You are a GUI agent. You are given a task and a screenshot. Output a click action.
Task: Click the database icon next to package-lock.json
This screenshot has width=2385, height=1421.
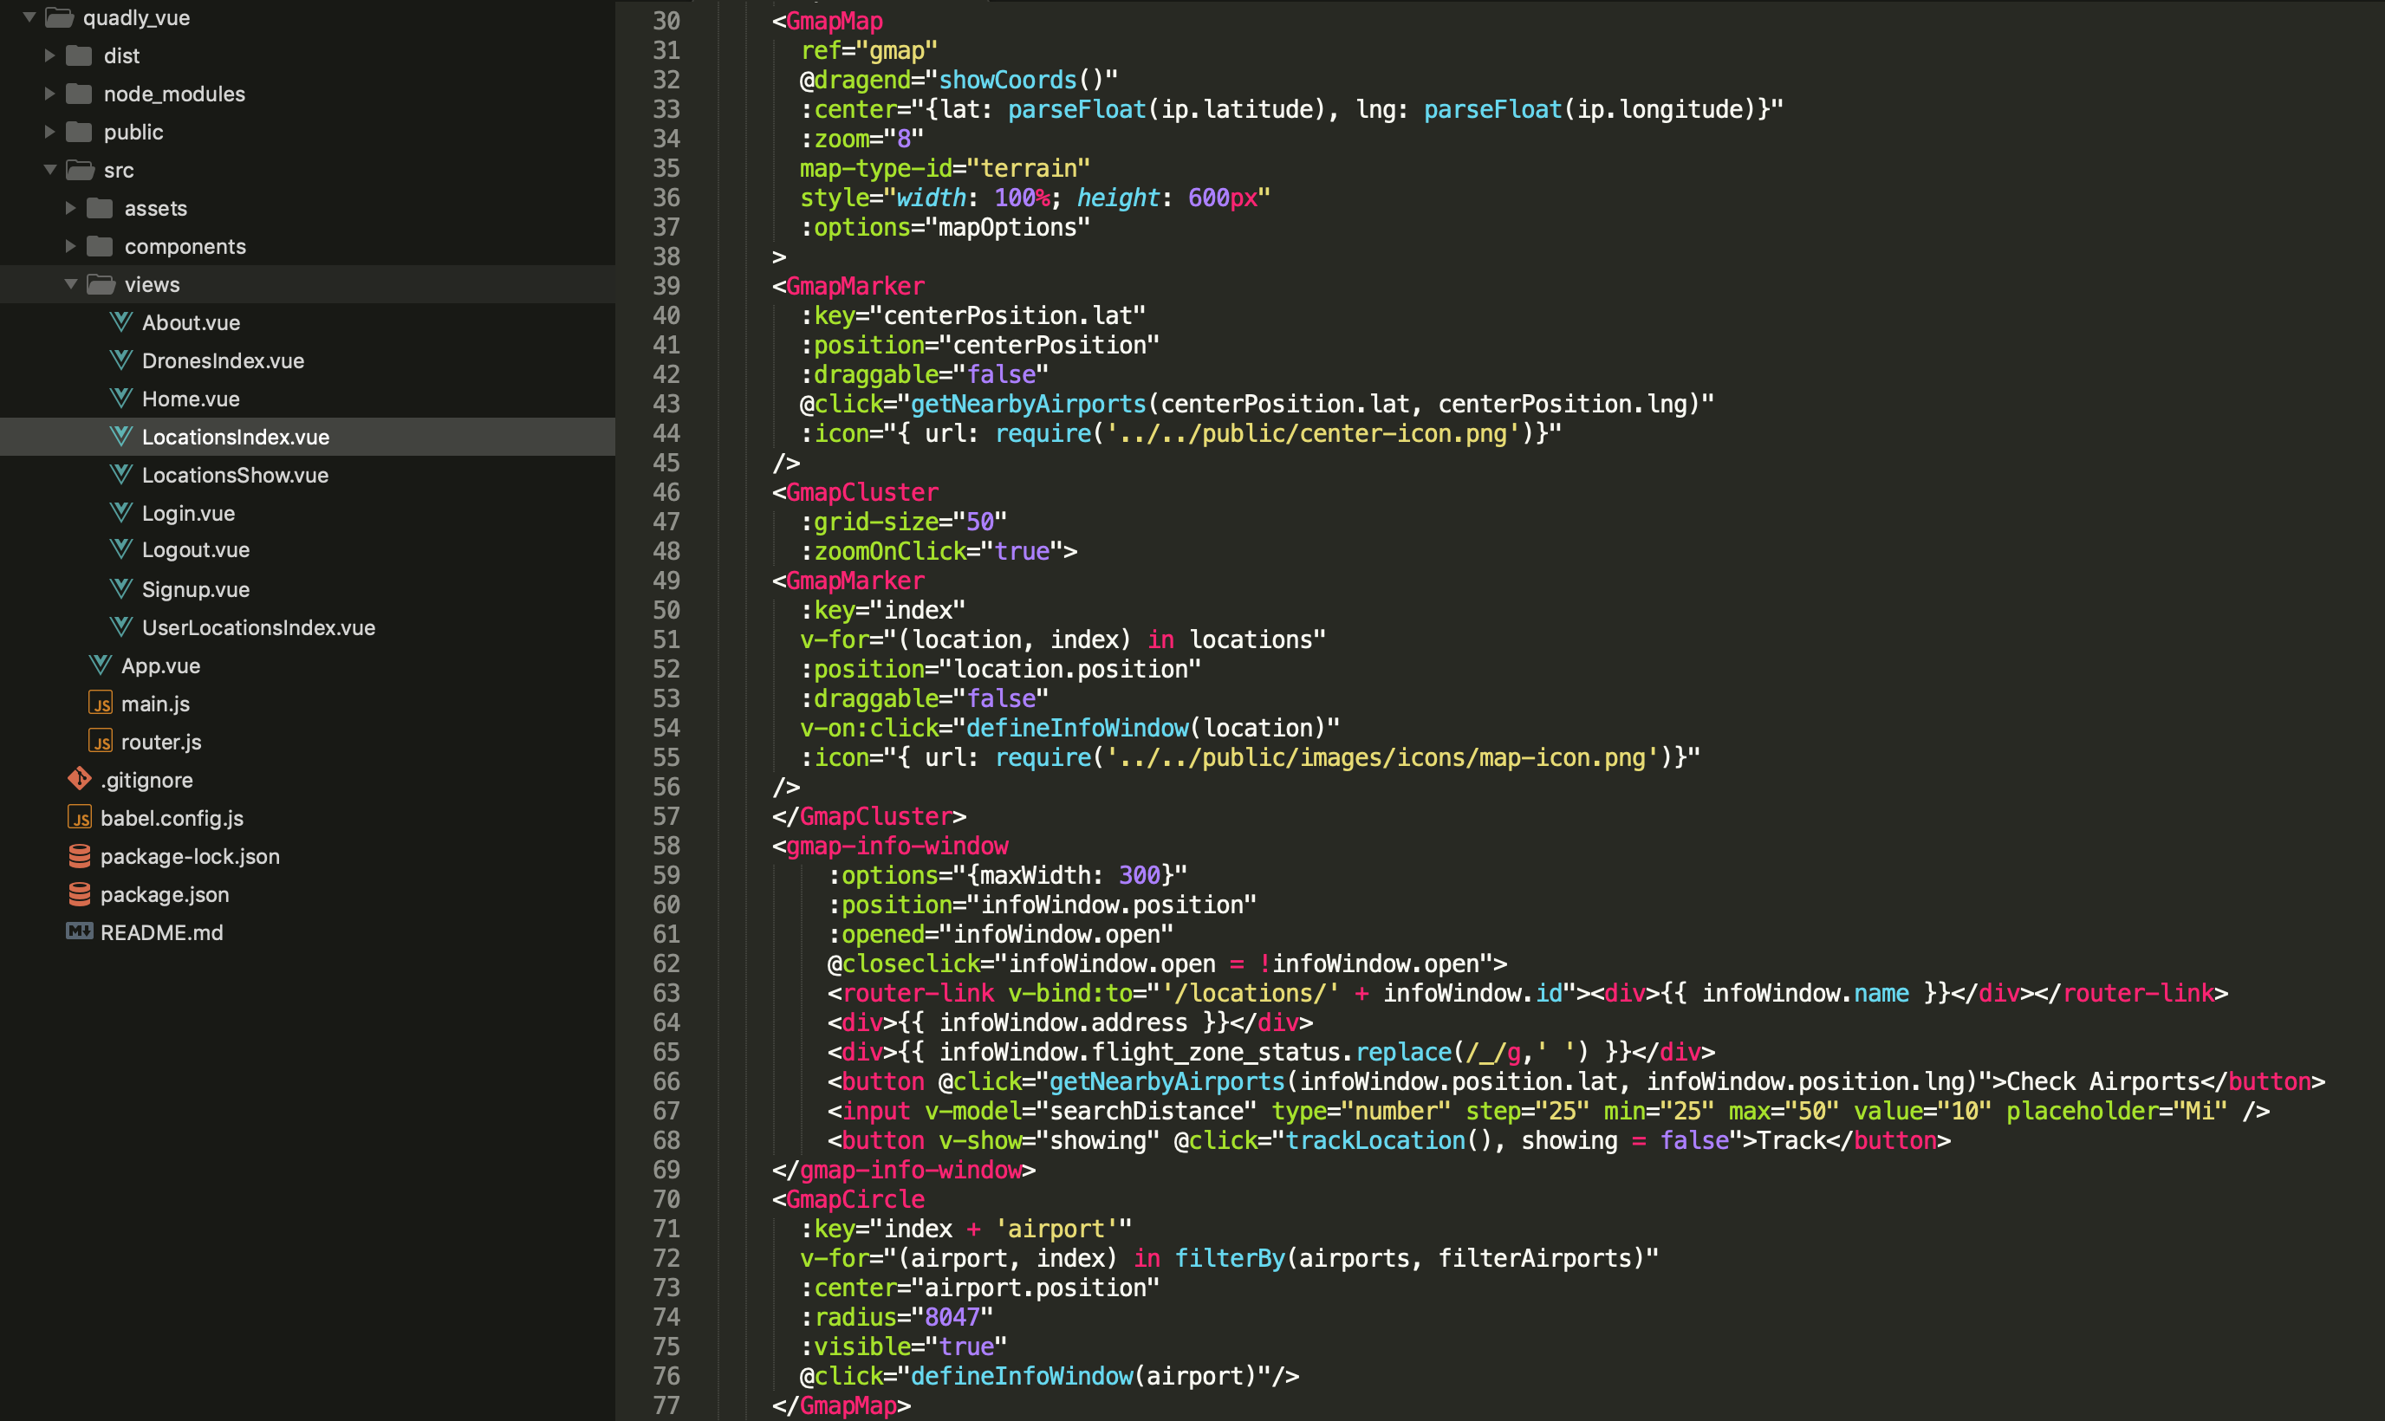(x=80, y=855)
